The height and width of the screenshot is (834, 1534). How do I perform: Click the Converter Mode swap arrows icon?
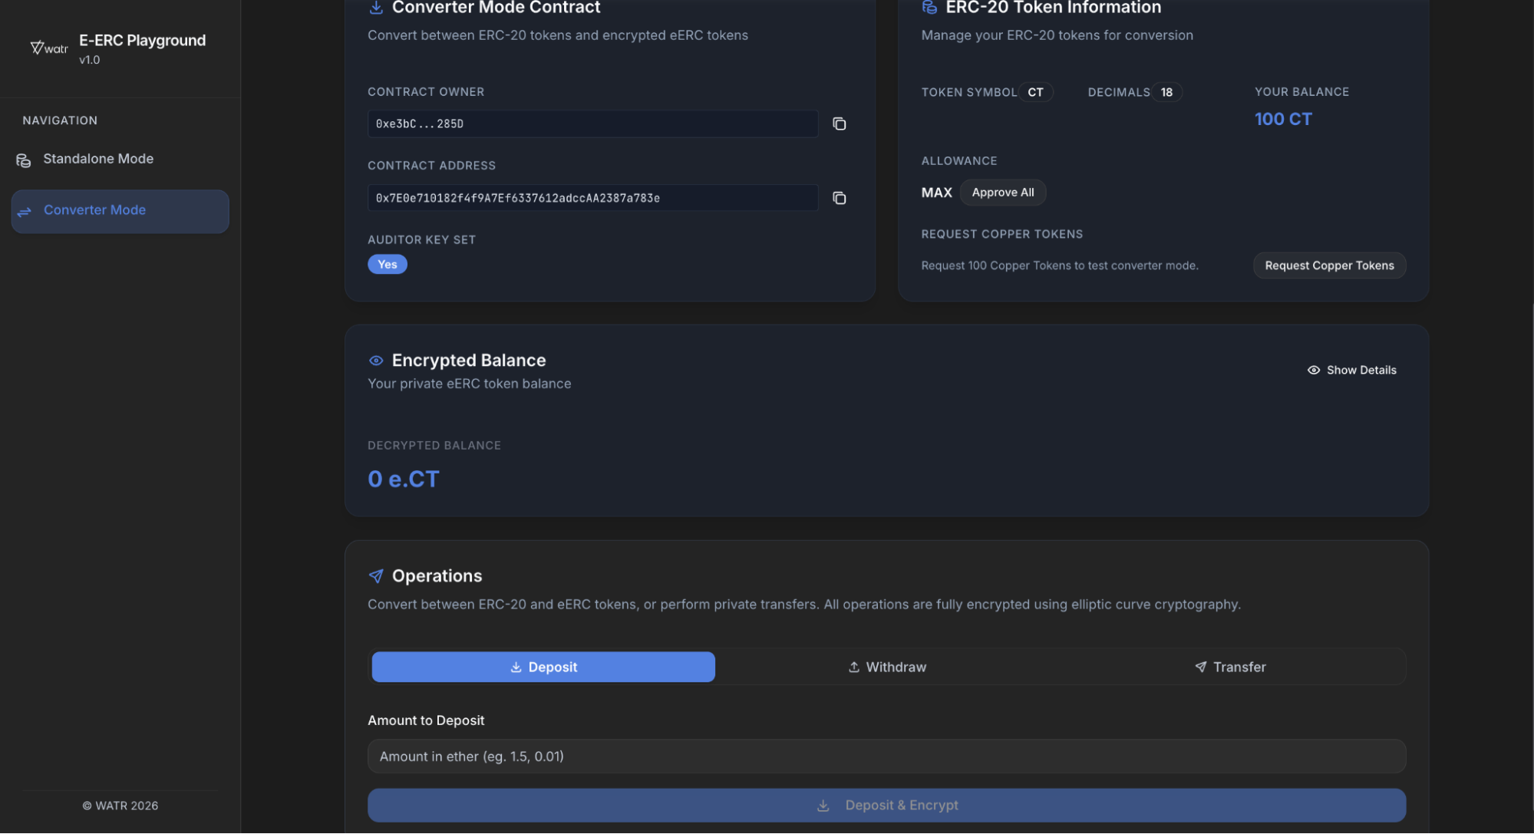(25, 211)
